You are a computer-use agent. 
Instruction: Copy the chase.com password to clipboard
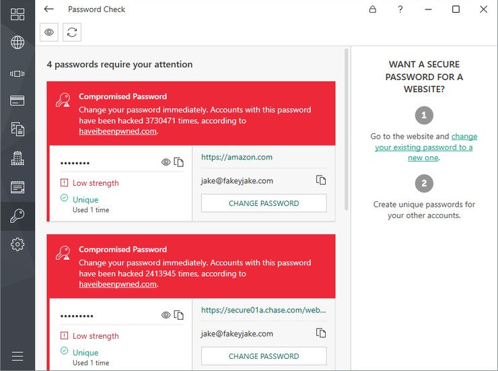click(x=179, y=315)
